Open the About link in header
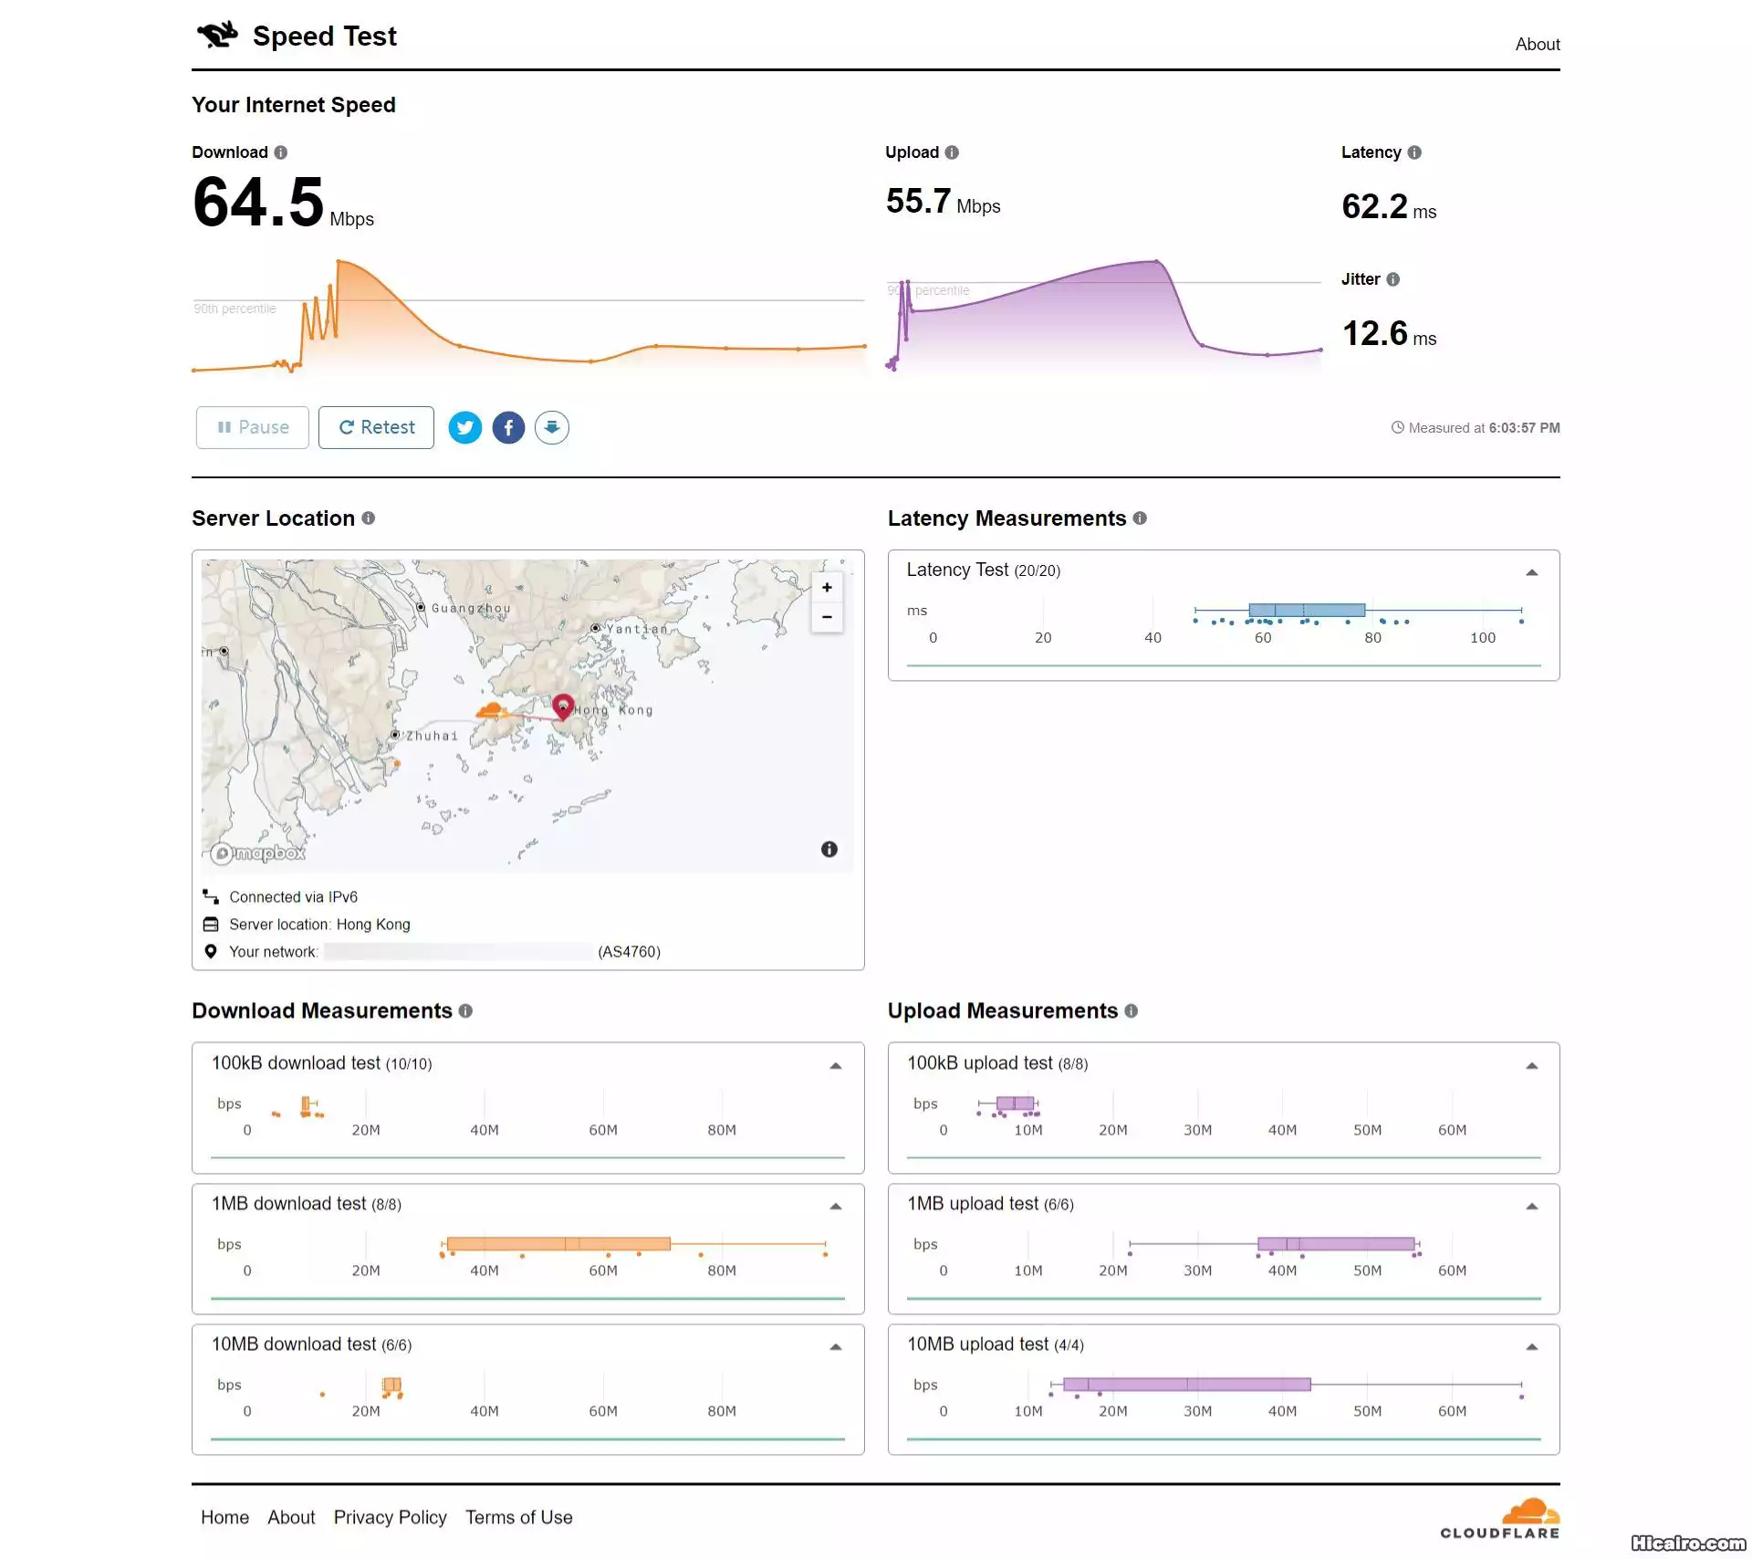 (x=1537, y=44)
